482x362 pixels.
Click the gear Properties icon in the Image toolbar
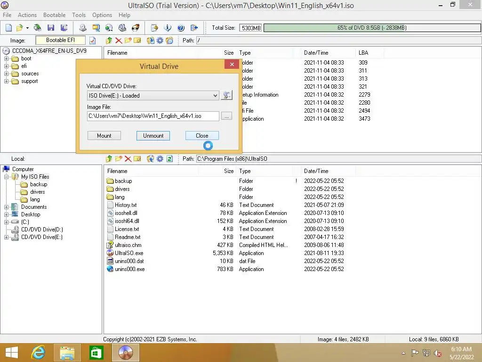[160, 41]
